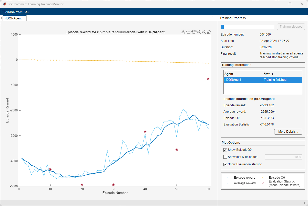
Task: Click the document panel grip handle icon
Action: (x=2, y=18)
